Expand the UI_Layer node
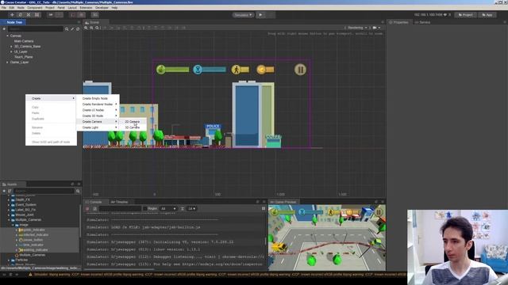This screenshot has width=508, height=285. pyautogui.click(x=11, y=51)
